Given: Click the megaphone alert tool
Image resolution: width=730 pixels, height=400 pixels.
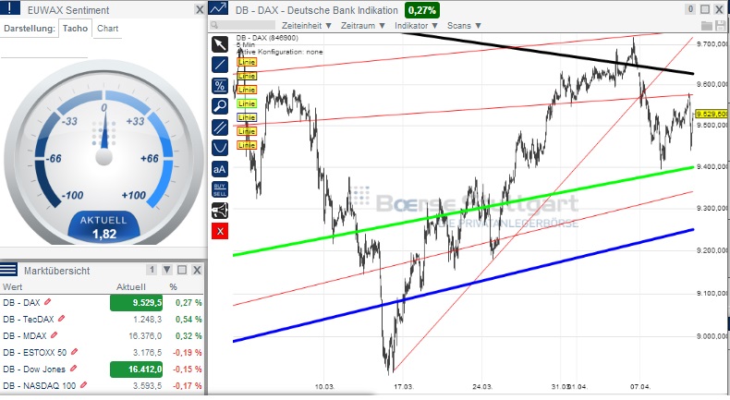Looking at the screenshot, I should tap(220, 211).
